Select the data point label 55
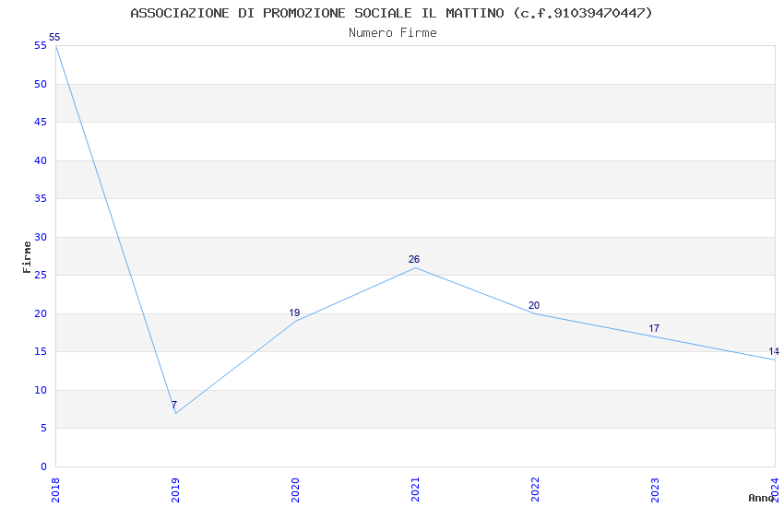The width and height of the screenshot is (784, 507). pos(54,37)
